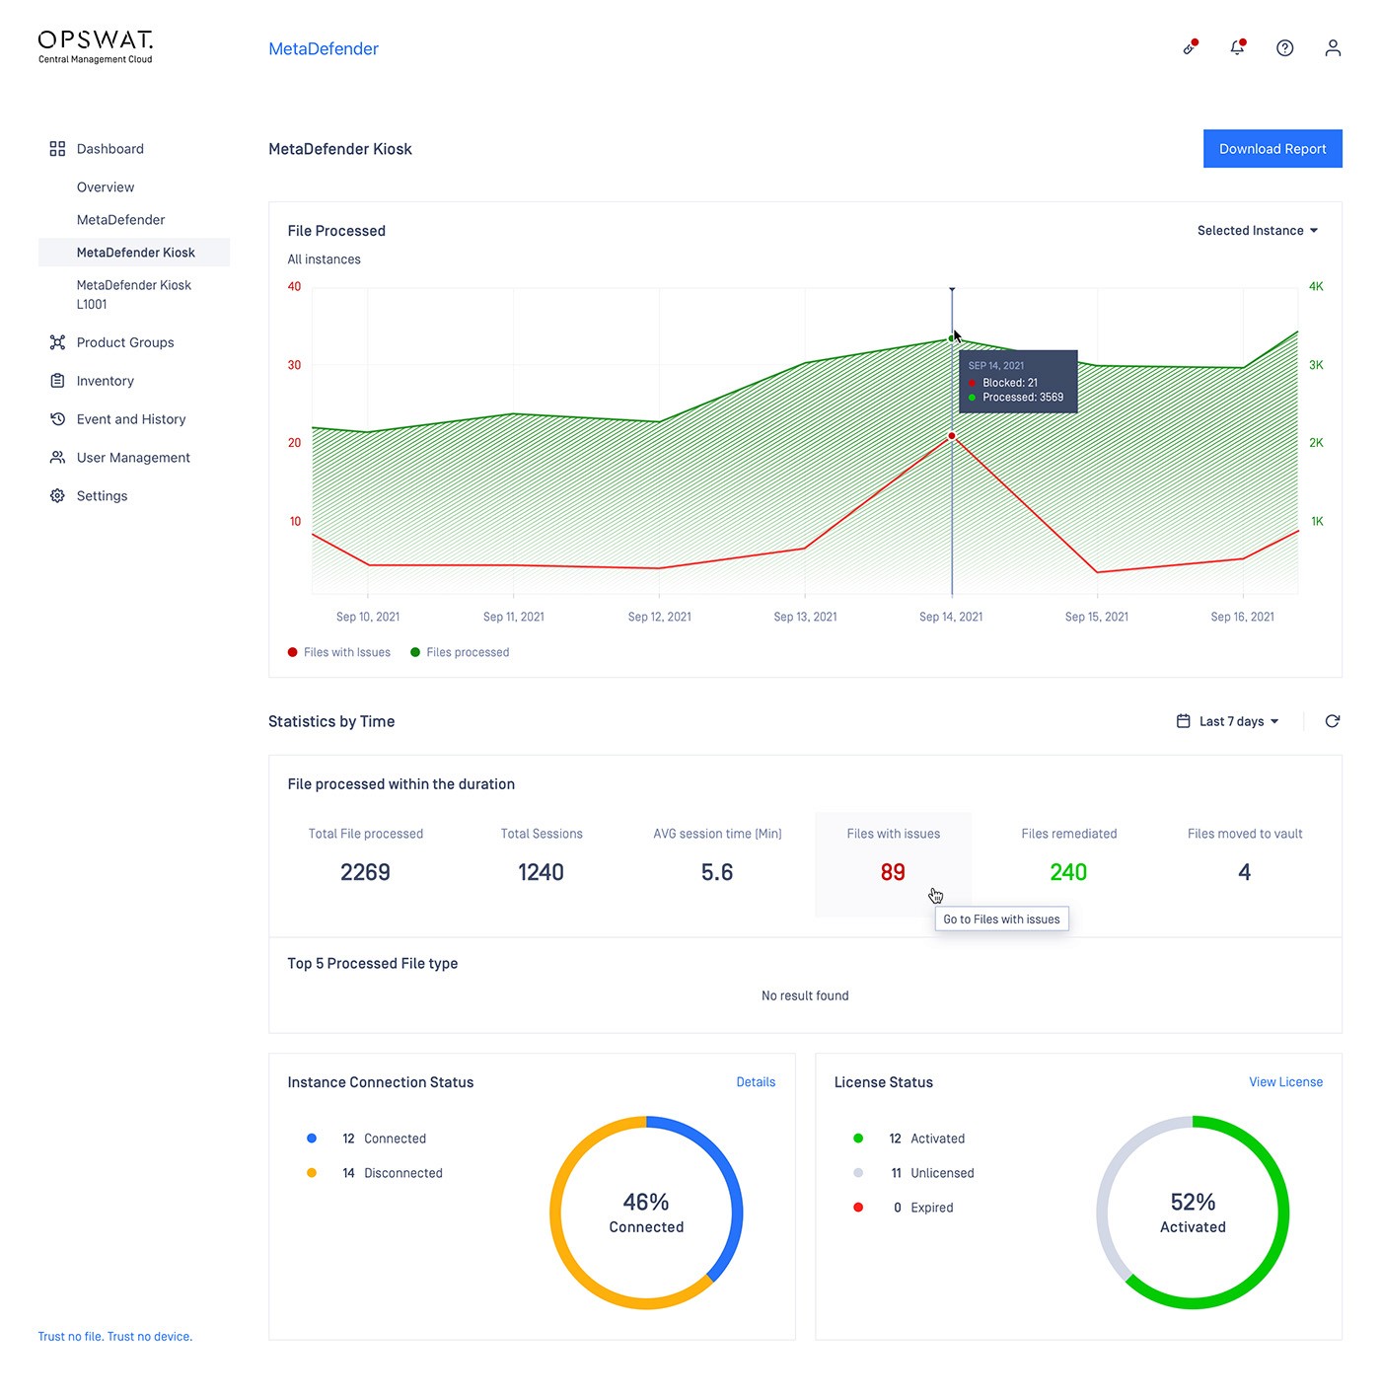This screenshot has height=1398, width=1381.
Task: Click AVG session time value 5.6
Action: coord(717,872)
